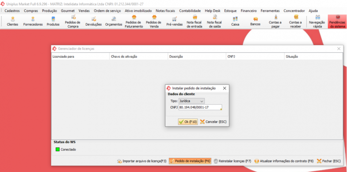Click Atualizar informações do contrato (F8)

[x=284, y=161]
